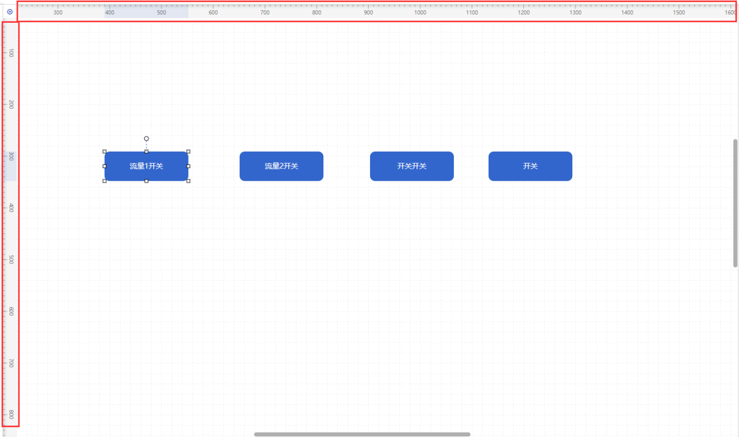
Task: Select the 流量2开关 button shape
Action: tap(281, 166)
